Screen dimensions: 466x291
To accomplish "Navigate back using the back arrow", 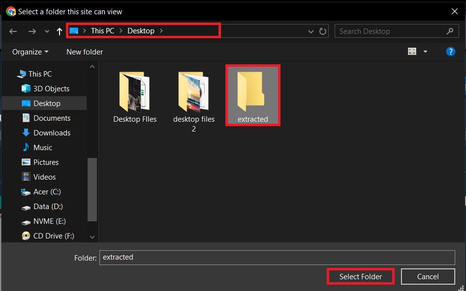I will coord(13,31).
